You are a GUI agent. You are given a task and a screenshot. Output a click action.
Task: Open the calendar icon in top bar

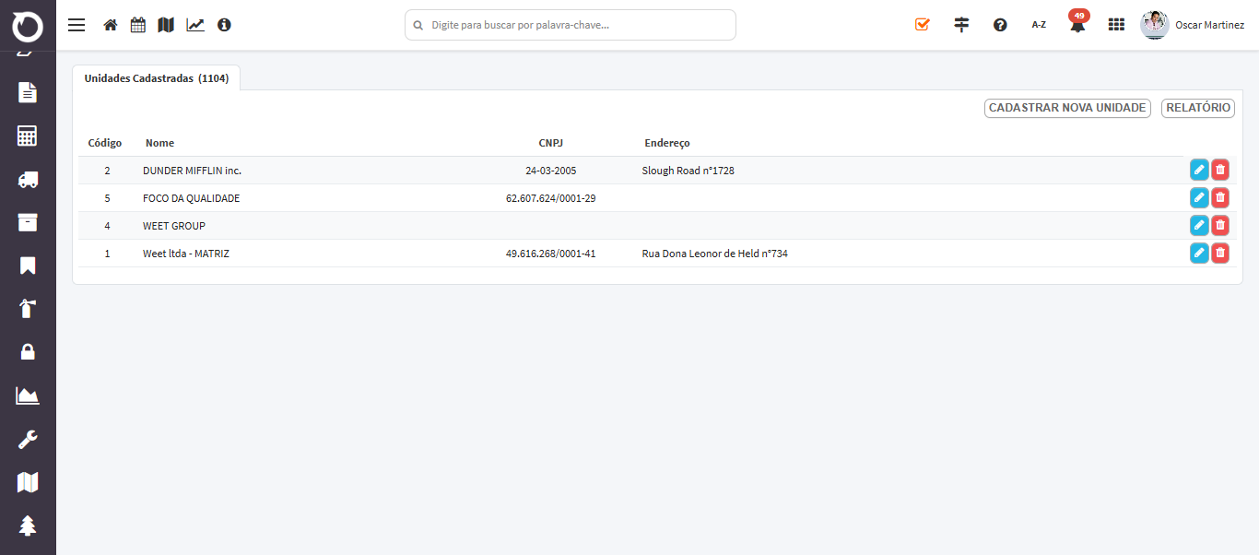click(138, 25)
